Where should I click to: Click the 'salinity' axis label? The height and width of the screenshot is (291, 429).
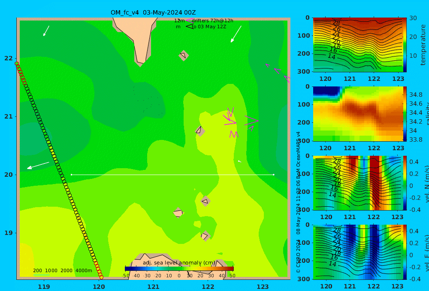click(x=426, y=114)
